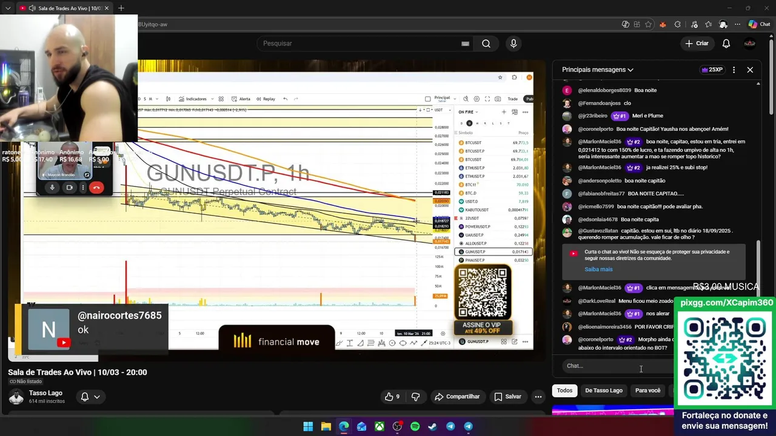
Task: Open YouTube account avatar menu
Action: point(750,44)
